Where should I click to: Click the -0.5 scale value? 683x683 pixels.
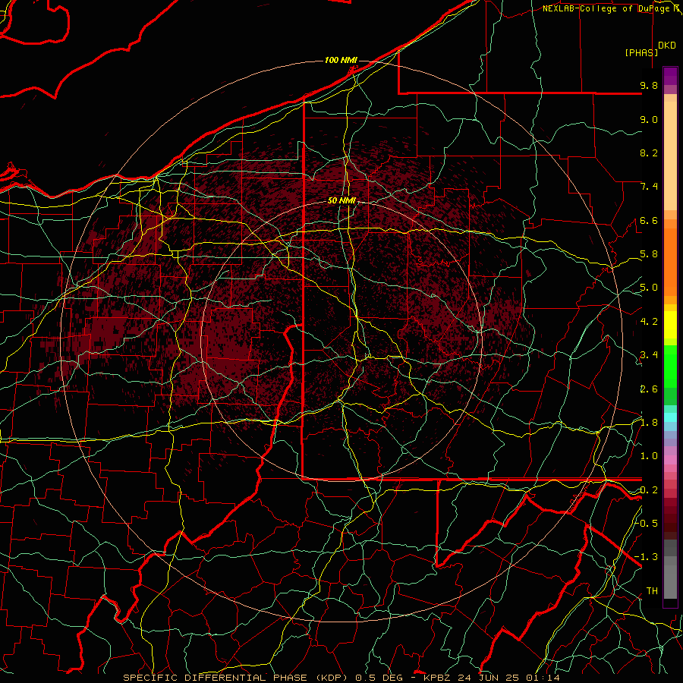tap(647, 523)
